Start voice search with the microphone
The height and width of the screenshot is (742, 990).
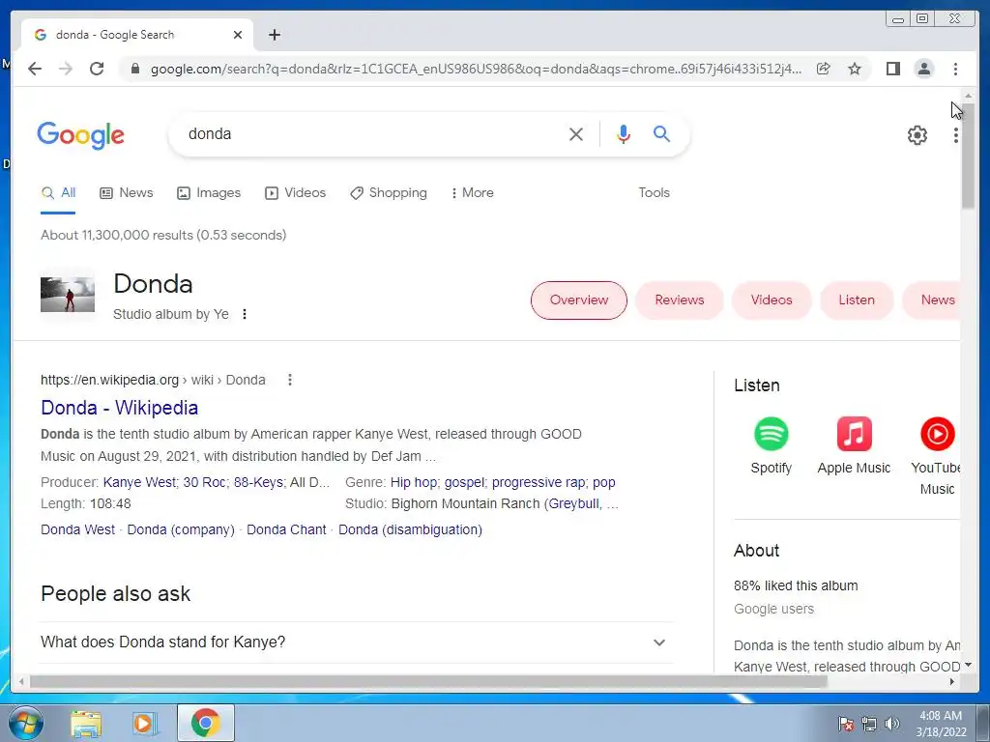click(x=624, y=133)
